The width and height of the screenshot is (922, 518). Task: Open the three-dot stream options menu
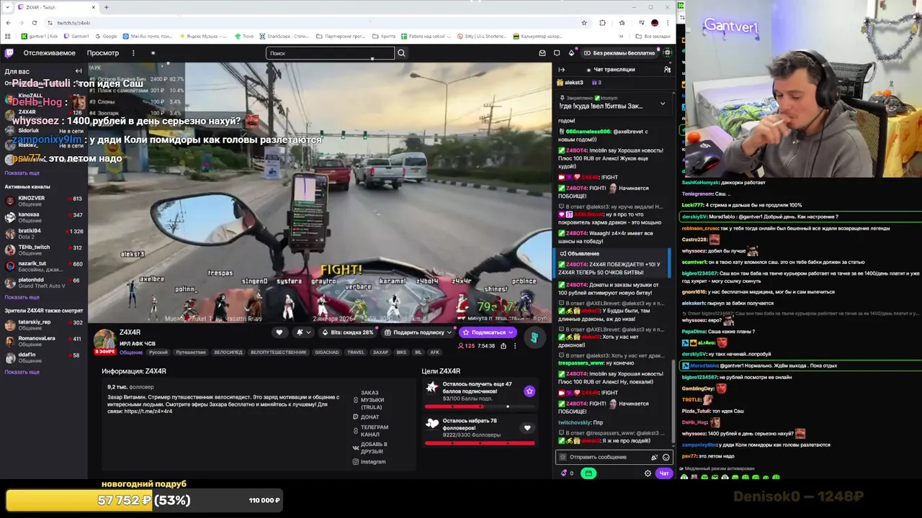point(514,346)
